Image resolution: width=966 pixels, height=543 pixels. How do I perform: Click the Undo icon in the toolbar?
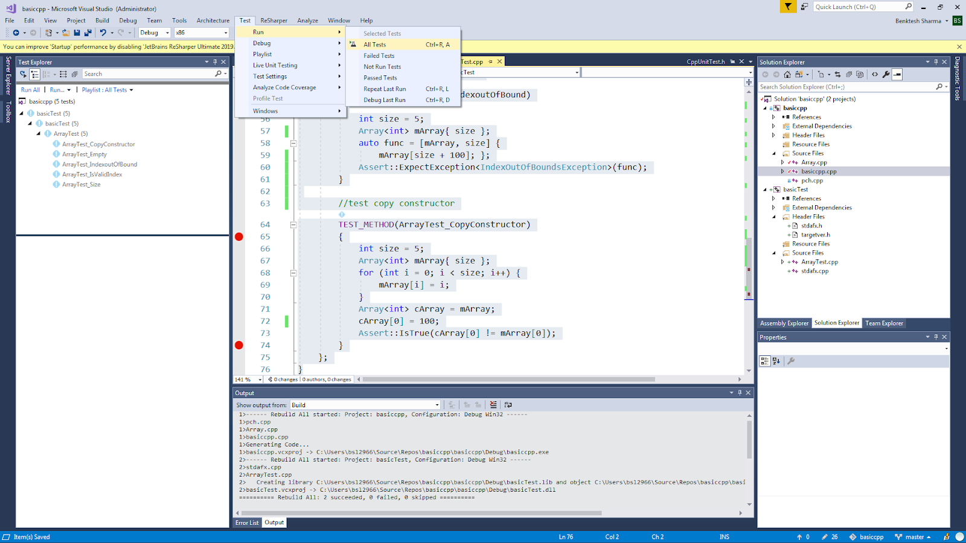(104, 33)
